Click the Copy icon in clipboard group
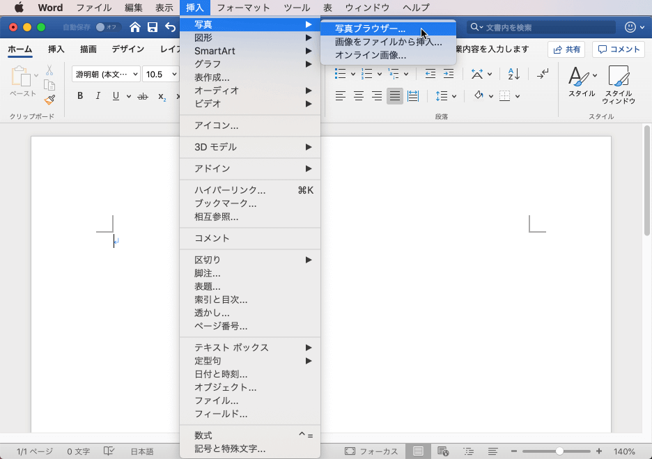The width and height of the screenshot is (652, 459). click(x=49, y=85)
